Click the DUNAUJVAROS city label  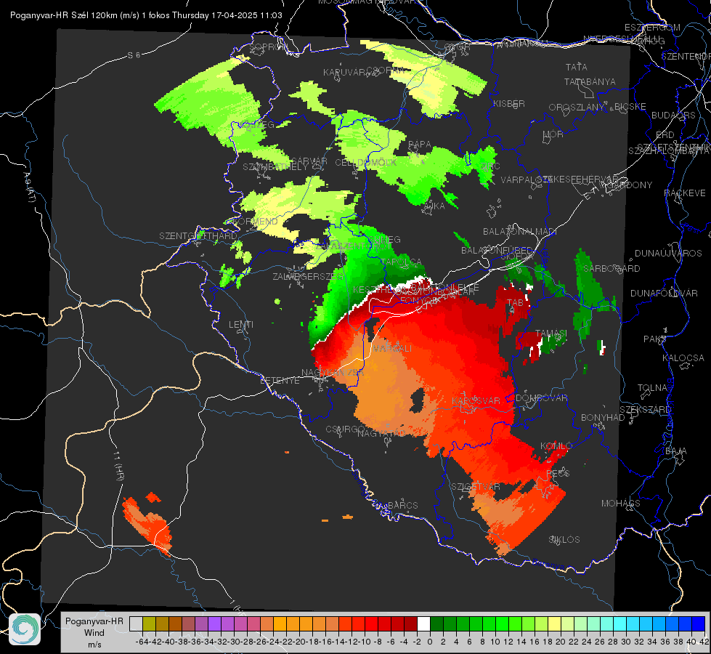click(668, 254)
